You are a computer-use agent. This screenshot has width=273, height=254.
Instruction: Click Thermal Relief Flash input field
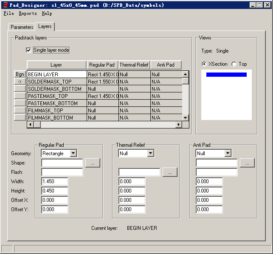[139, 172]
